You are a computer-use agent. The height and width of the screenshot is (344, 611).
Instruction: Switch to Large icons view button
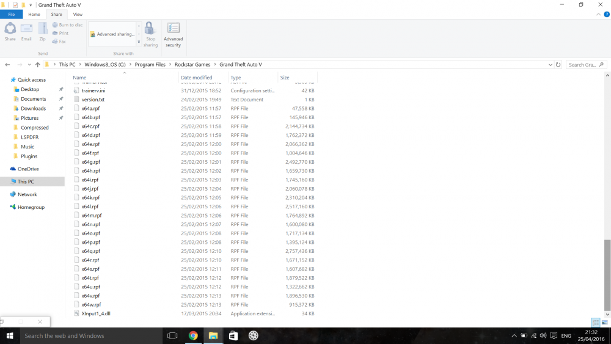(x=605, y=322)
